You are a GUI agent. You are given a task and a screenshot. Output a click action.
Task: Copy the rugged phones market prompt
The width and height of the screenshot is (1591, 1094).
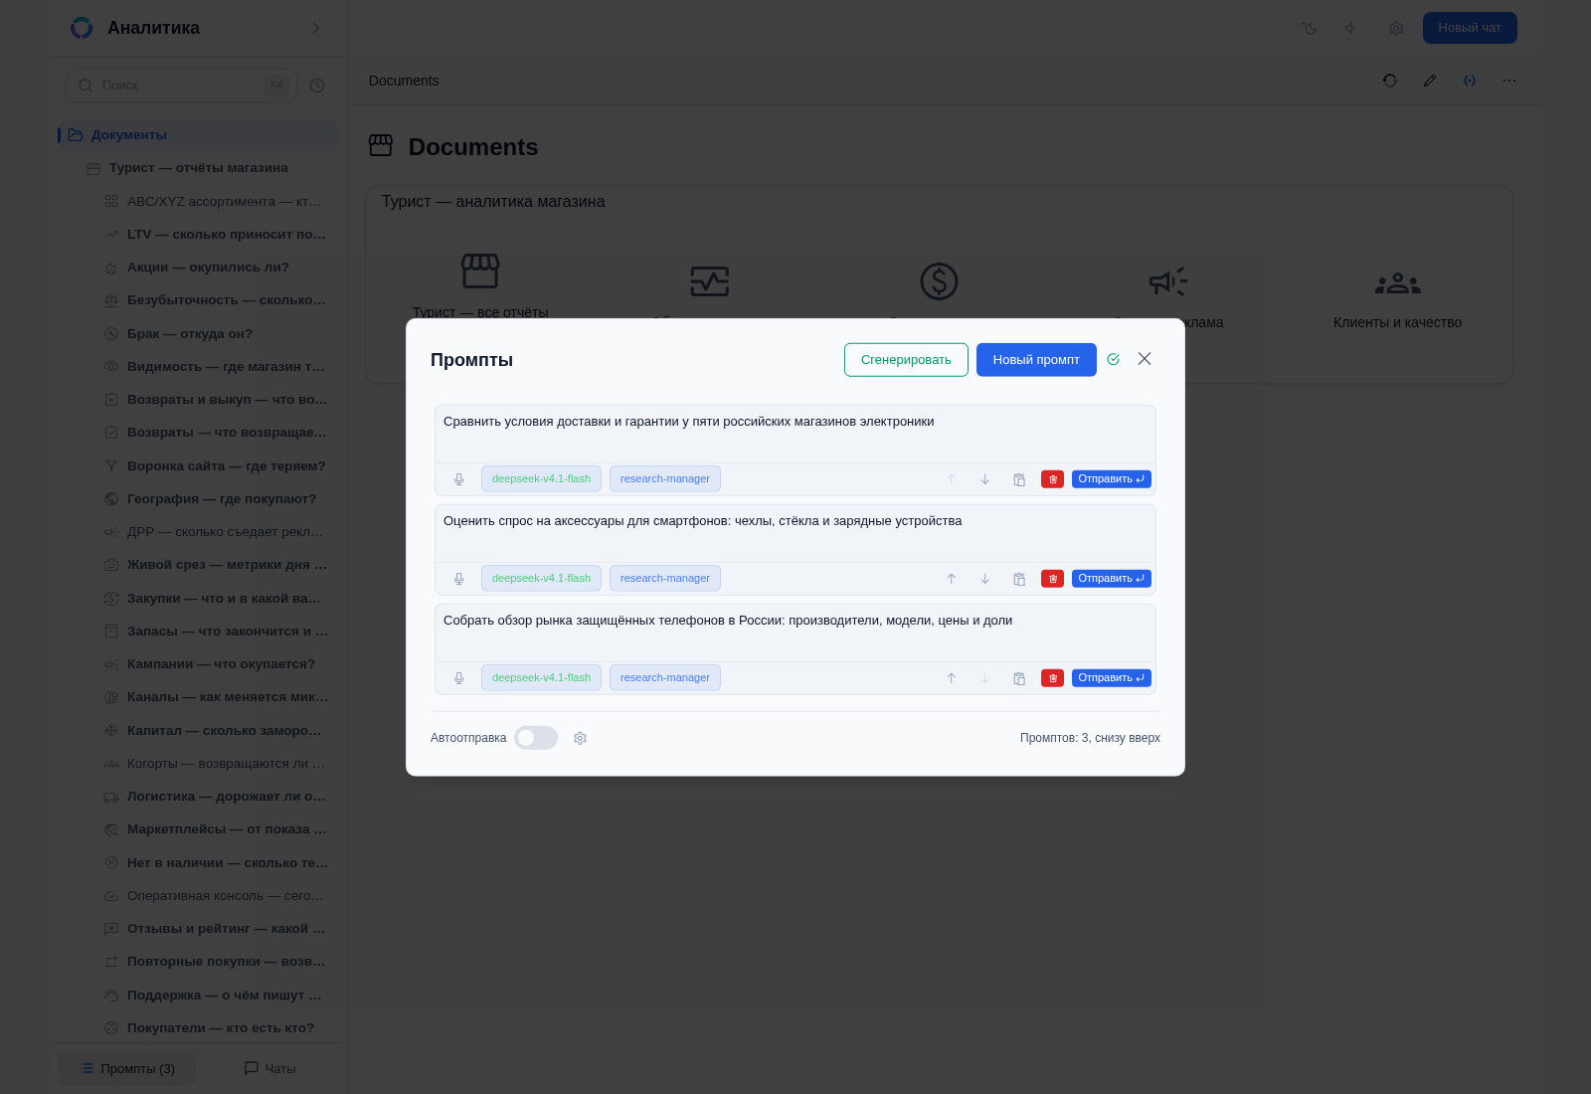point(1019,678)
